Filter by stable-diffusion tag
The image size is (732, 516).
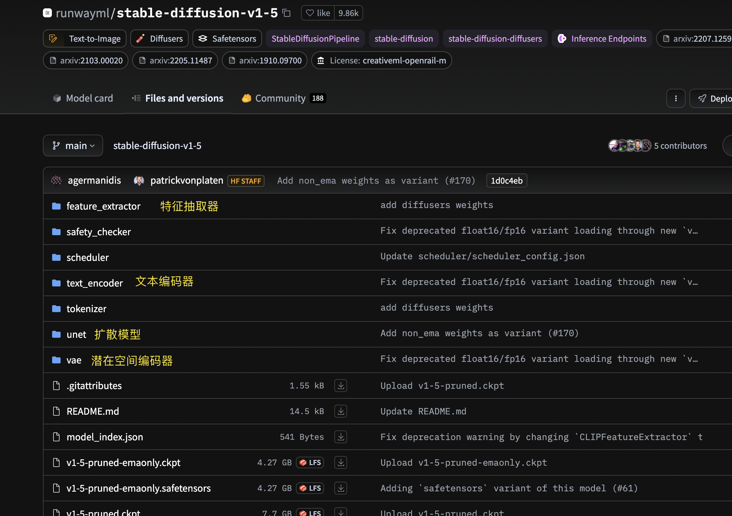pyautogui.click(x=403, y=38)
